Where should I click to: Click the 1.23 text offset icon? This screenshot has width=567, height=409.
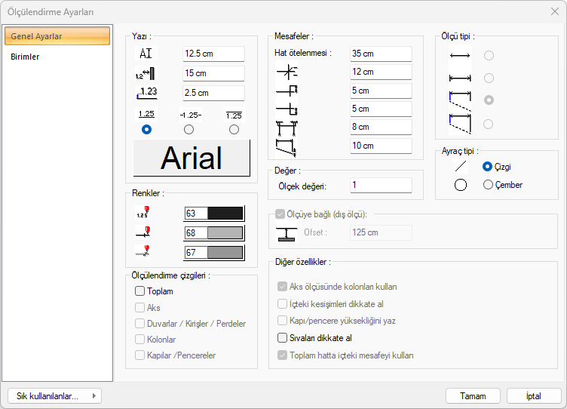(x=146, y=93)
